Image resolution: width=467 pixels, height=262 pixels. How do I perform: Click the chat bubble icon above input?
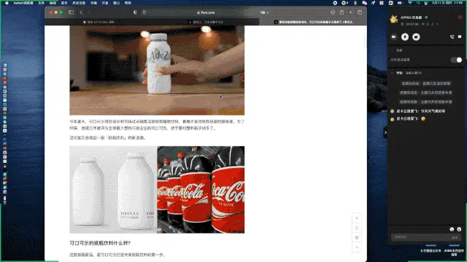[x=452, y=229]
